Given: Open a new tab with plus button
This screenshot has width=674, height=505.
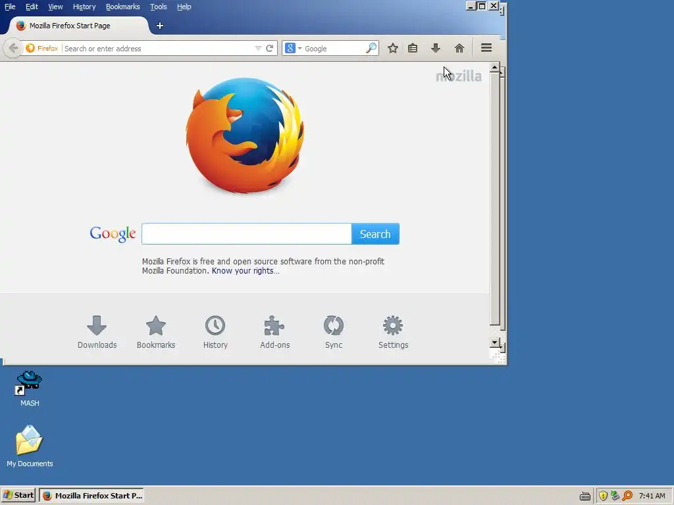Looking at the screenshot, I should (x=159, y=26).
